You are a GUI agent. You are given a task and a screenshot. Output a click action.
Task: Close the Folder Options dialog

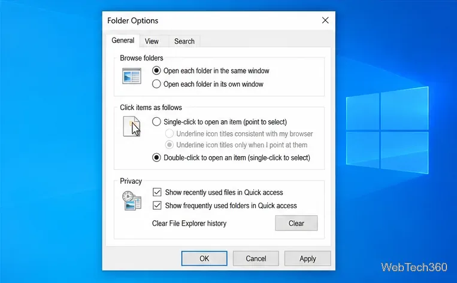click(325, 20)
